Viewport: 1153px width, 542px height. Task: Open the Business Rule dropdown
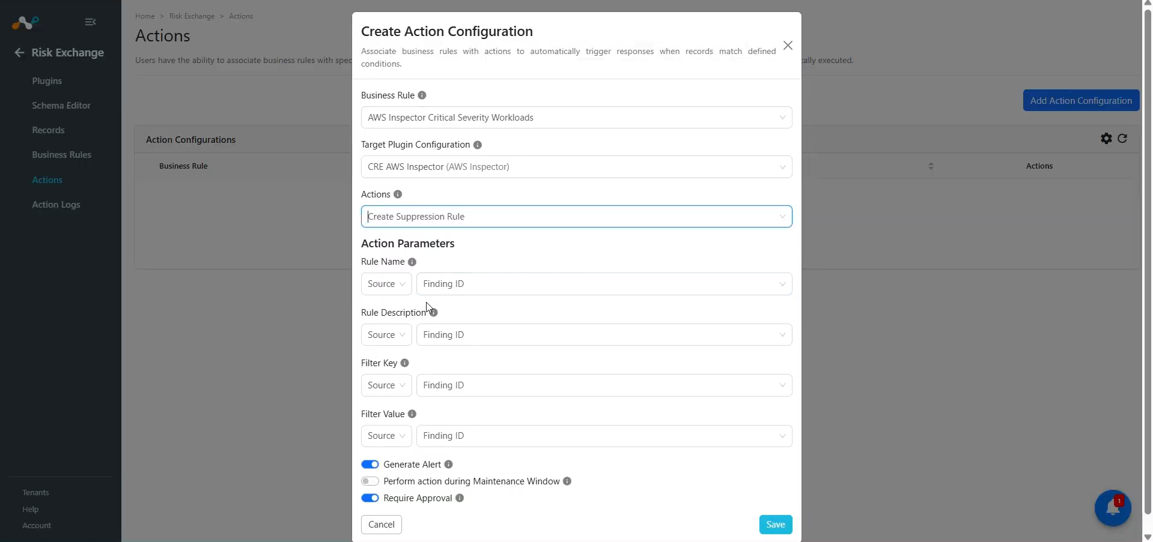(576, 118)
